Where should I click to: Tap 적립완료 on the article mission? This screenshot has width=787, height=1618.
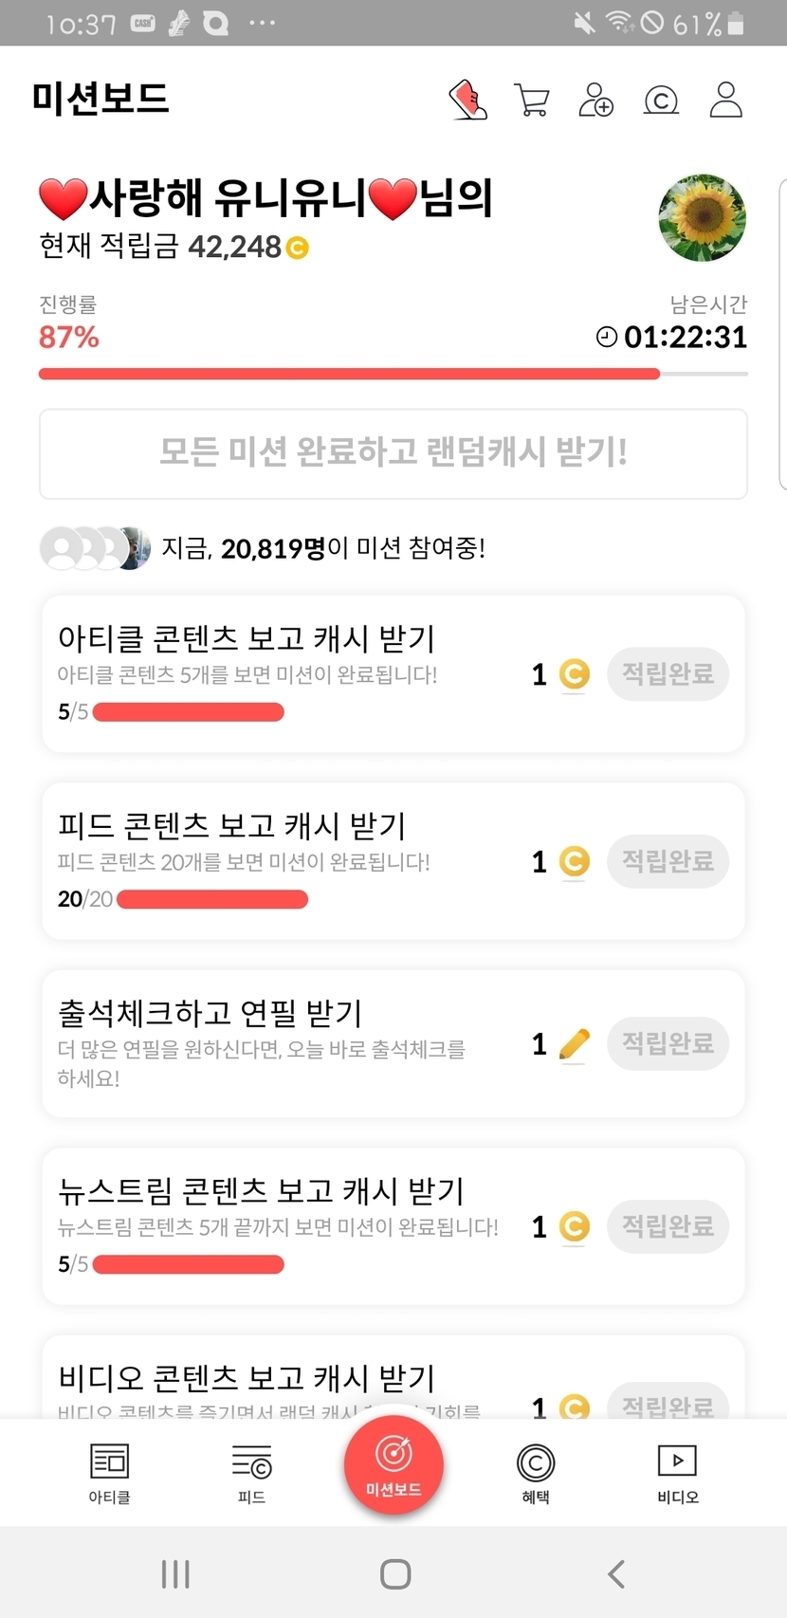coord(668,674)
